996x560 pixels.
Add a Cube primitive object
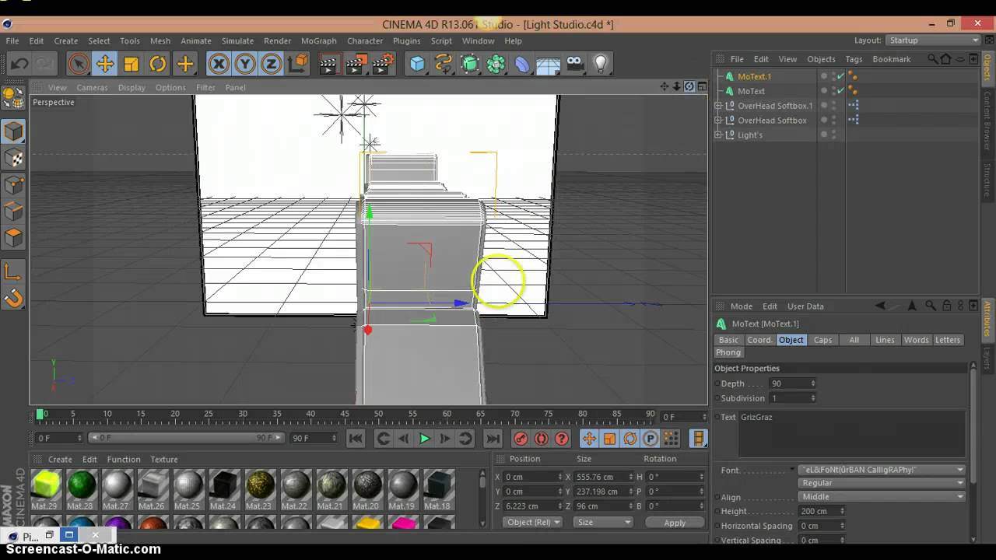[418, 64]
